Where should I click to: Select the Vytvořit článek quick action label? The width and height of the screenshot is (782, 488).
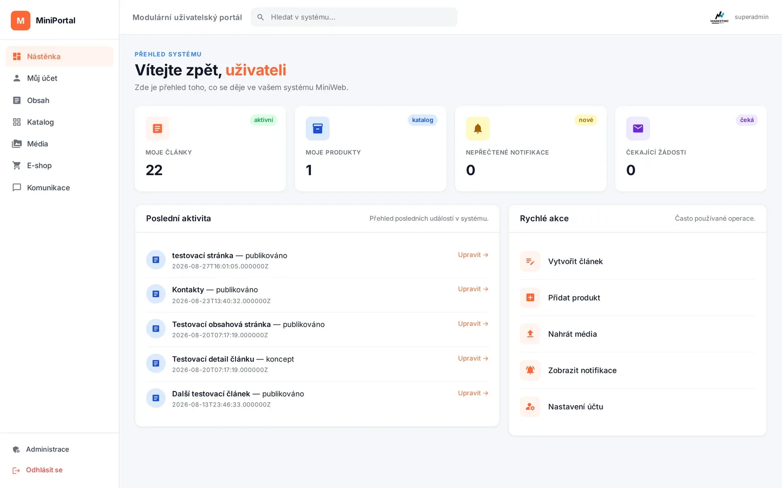click(575, 262)
